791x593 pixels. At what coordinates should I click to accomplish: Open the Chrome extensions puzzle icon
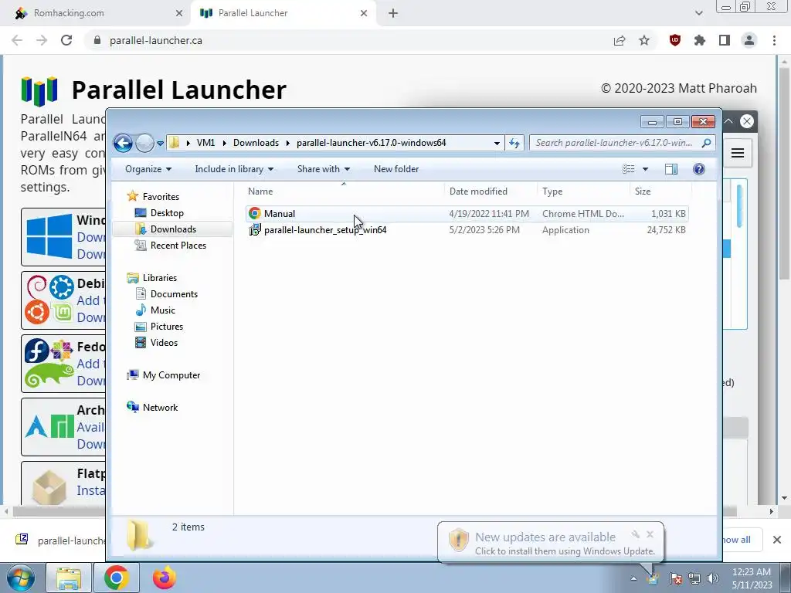(x=700, y=40)
